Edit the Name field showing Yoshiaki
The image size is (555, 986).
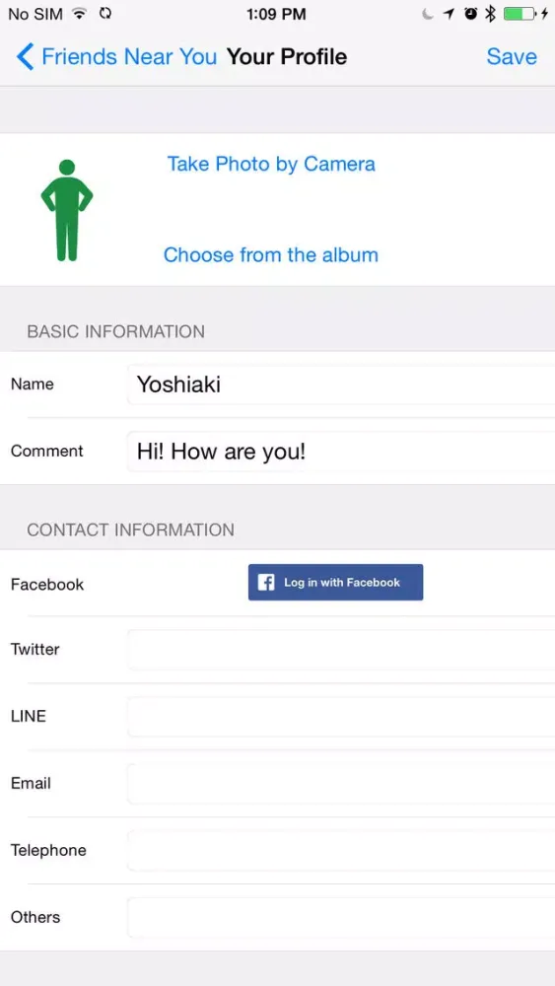[341, 385]
